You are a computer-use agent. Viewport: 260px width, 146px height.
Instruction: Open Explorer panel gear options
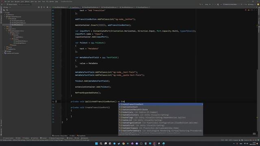[x=47, y=7]
